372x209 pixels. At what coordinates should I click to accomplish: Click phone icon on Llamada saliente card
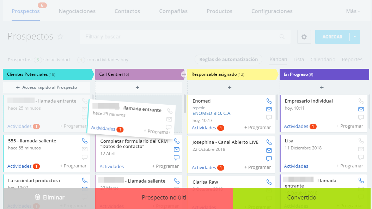[x=177, y=181]
